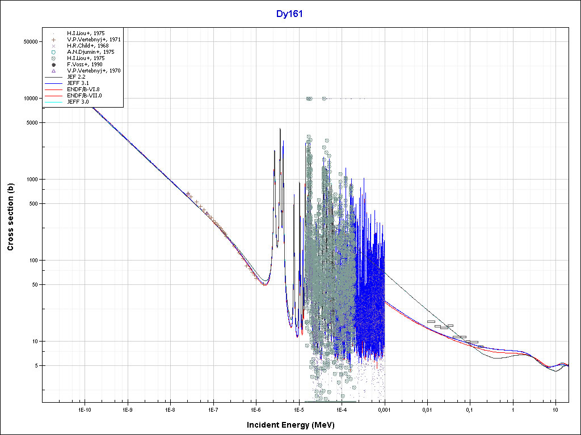Click the 1E-5 tick label on x-axis
This screenshot has height=435, width=581.
(298, 409)
